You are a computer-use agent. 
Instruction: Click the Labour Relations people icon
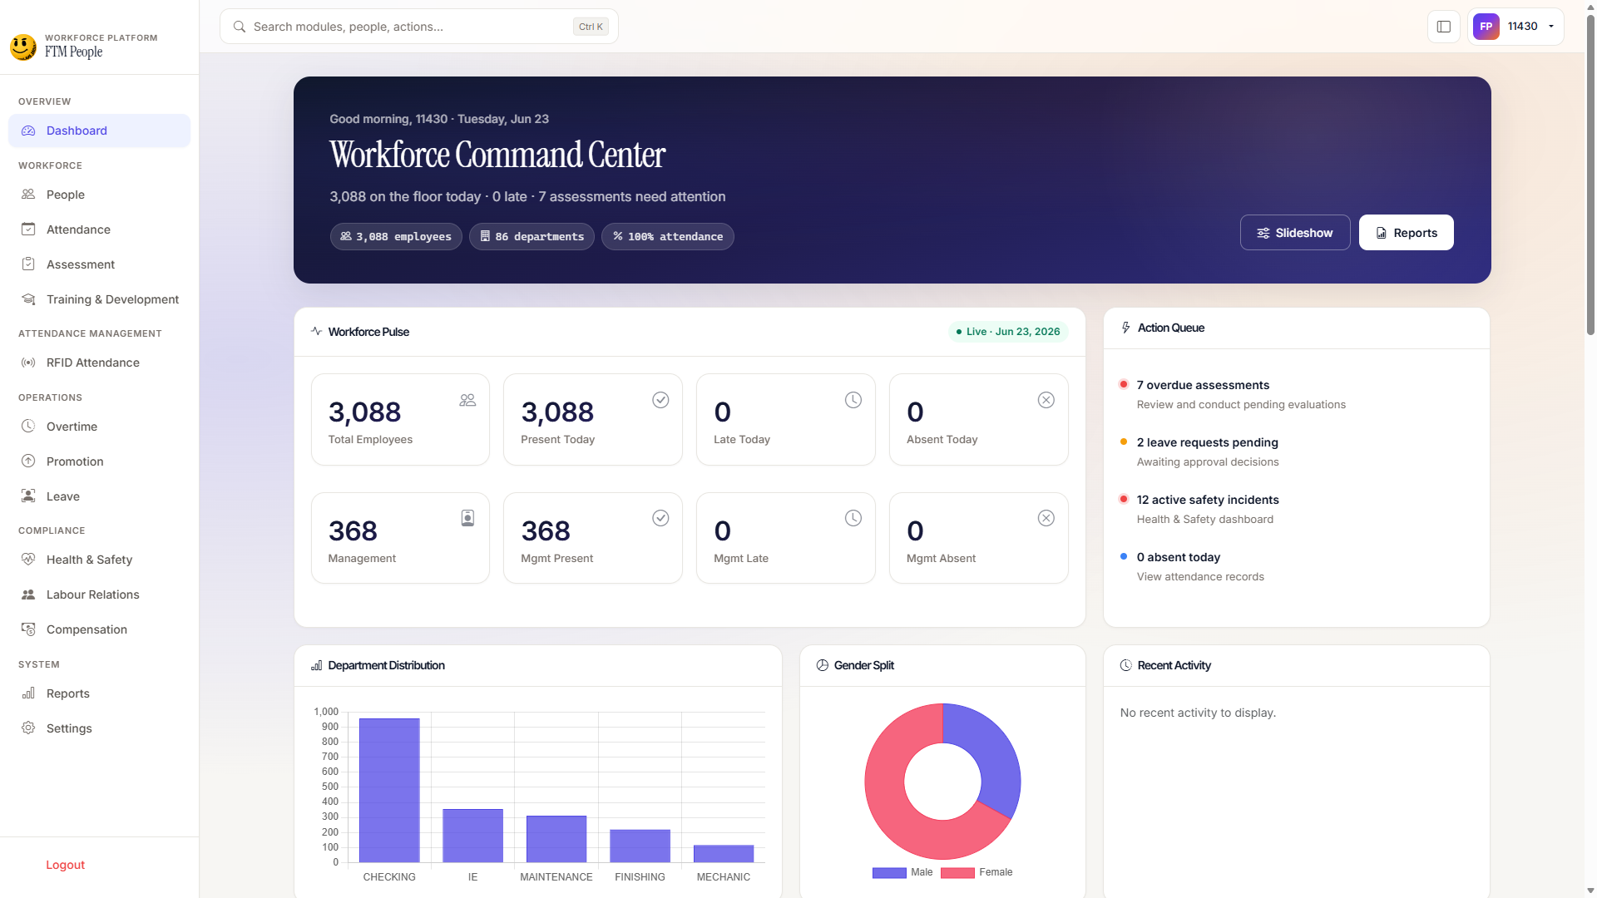(28, 595)
